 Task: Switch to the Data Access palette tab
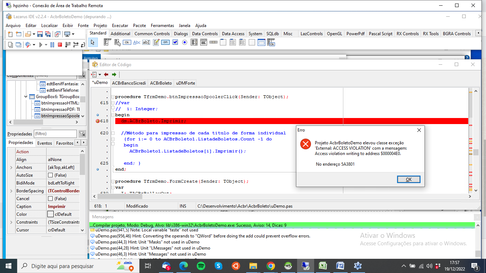click(233, 34)
